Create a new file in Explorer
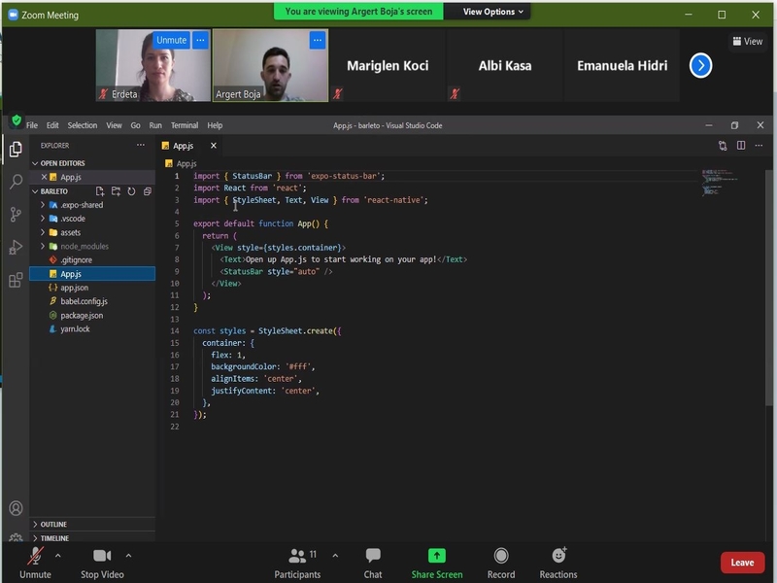This screenshot has height=583, width=777. [100, 190]
